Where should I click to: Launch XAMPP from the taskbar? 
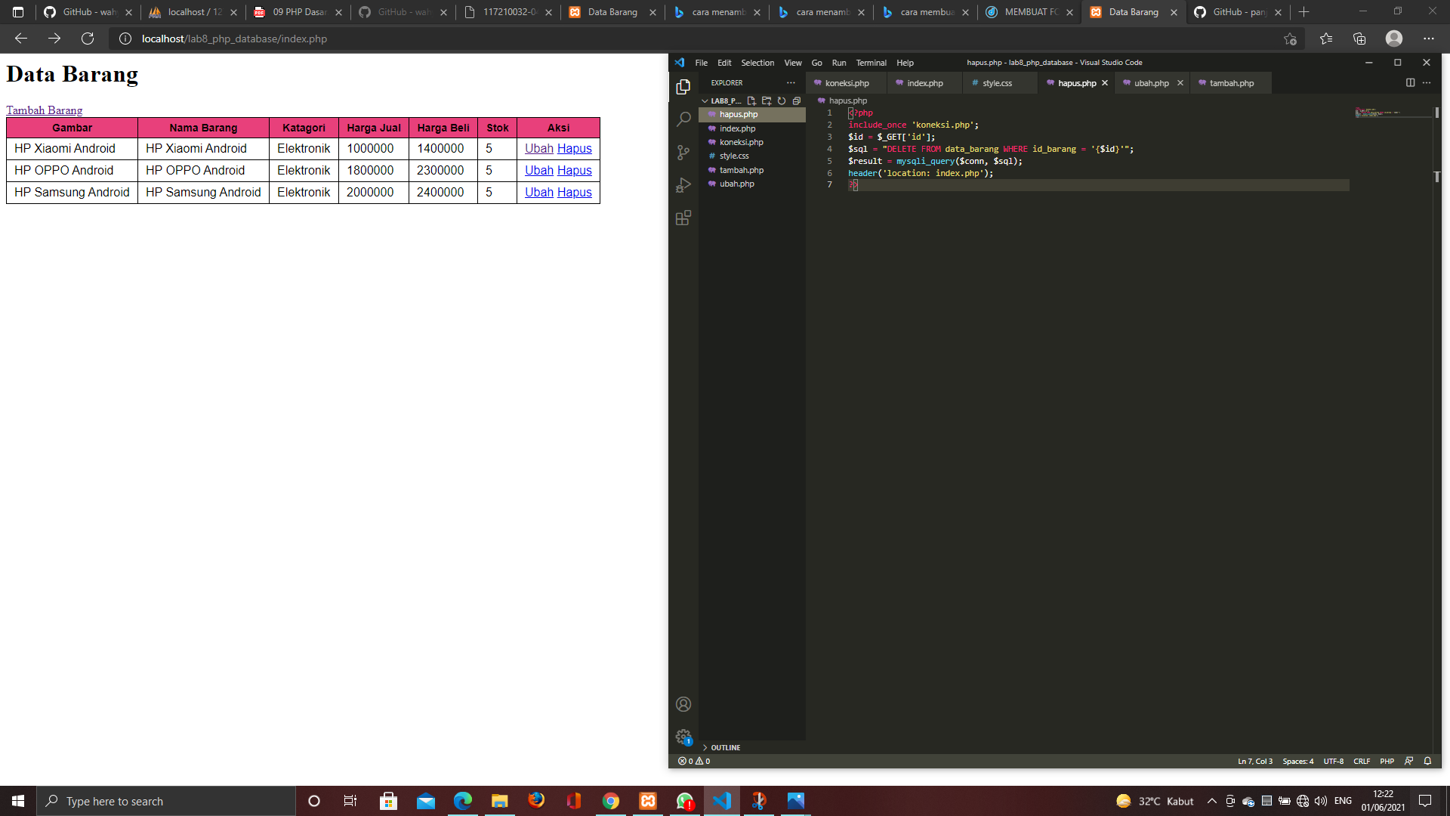[648, 801]
